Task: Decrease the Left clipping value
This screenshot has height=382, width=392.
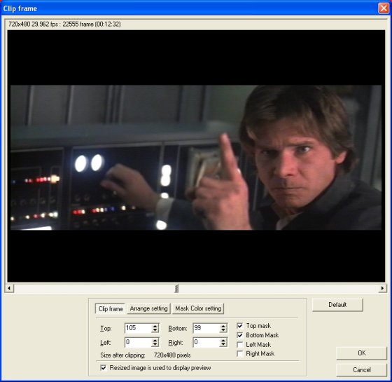Action: tap(155, 345)
